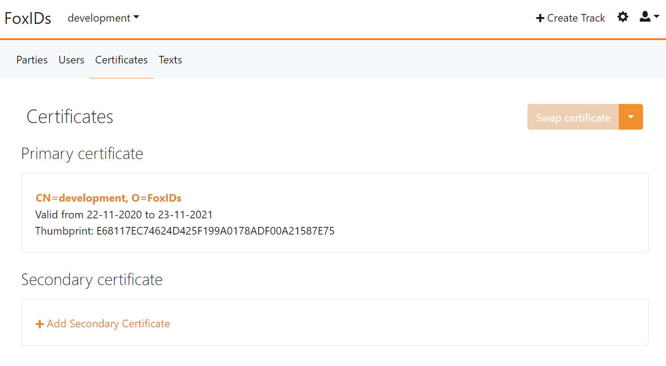Image resolution: width=666 pixels, height=366 pixels.
Task: Click the FoxIDs logo
Action: [27, 18]
